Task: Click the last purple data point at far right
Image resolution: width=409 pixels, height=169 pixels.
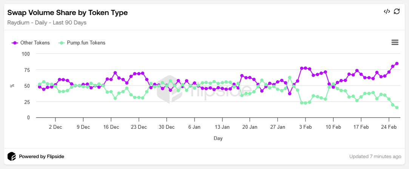Action: [x=397, y=64]
